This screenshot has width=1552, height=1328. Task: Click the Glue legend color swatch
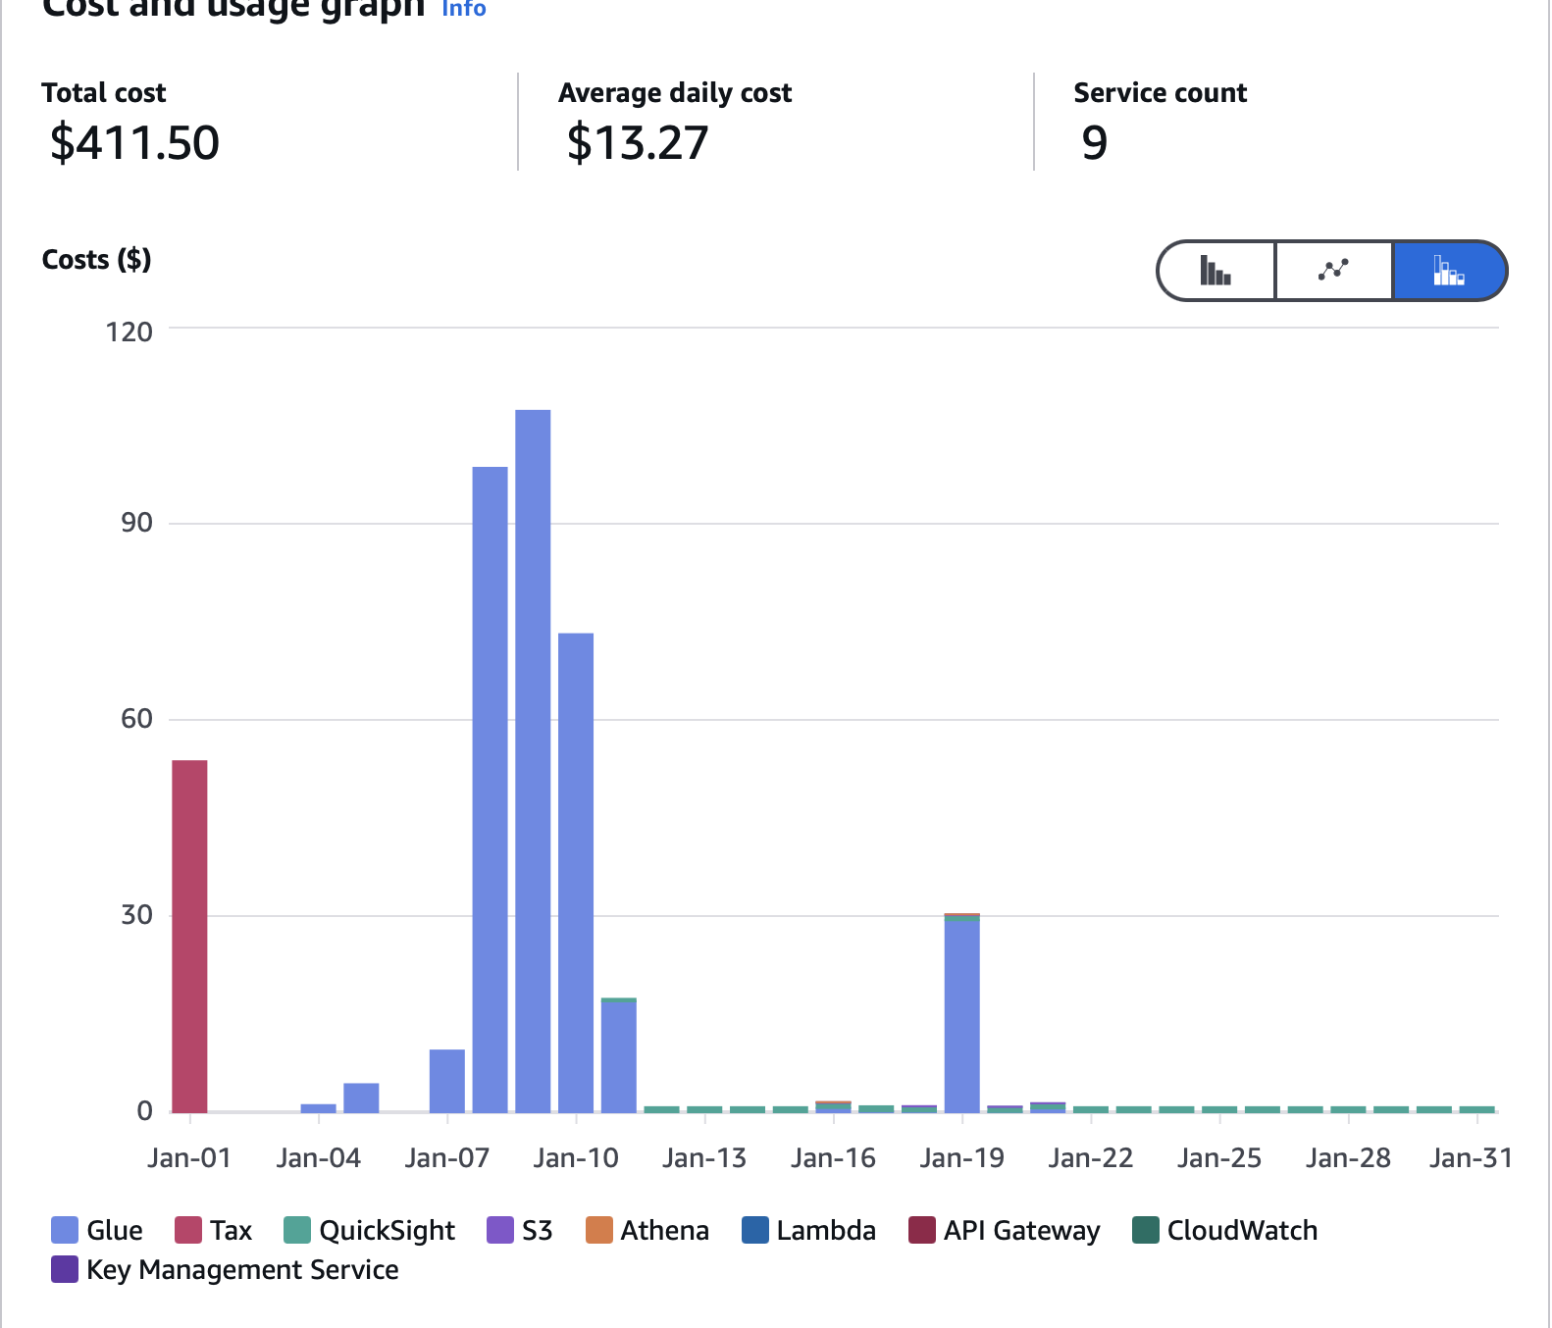tap(65, 1230)
